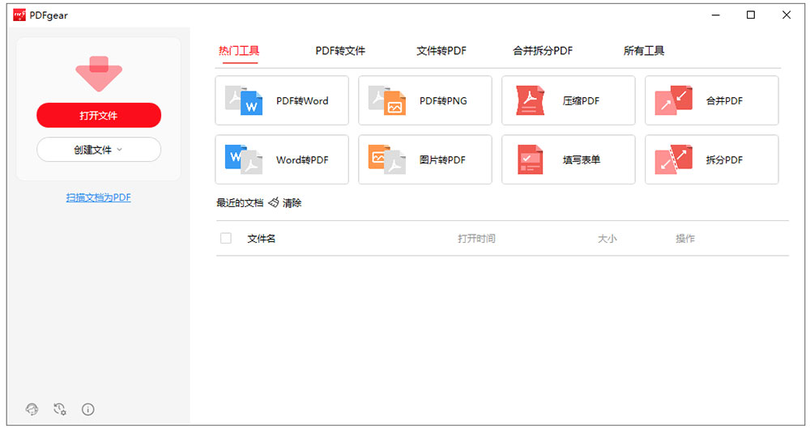
Task: Open the 拆分PDF tool icon
Action: tap(674, 159)
